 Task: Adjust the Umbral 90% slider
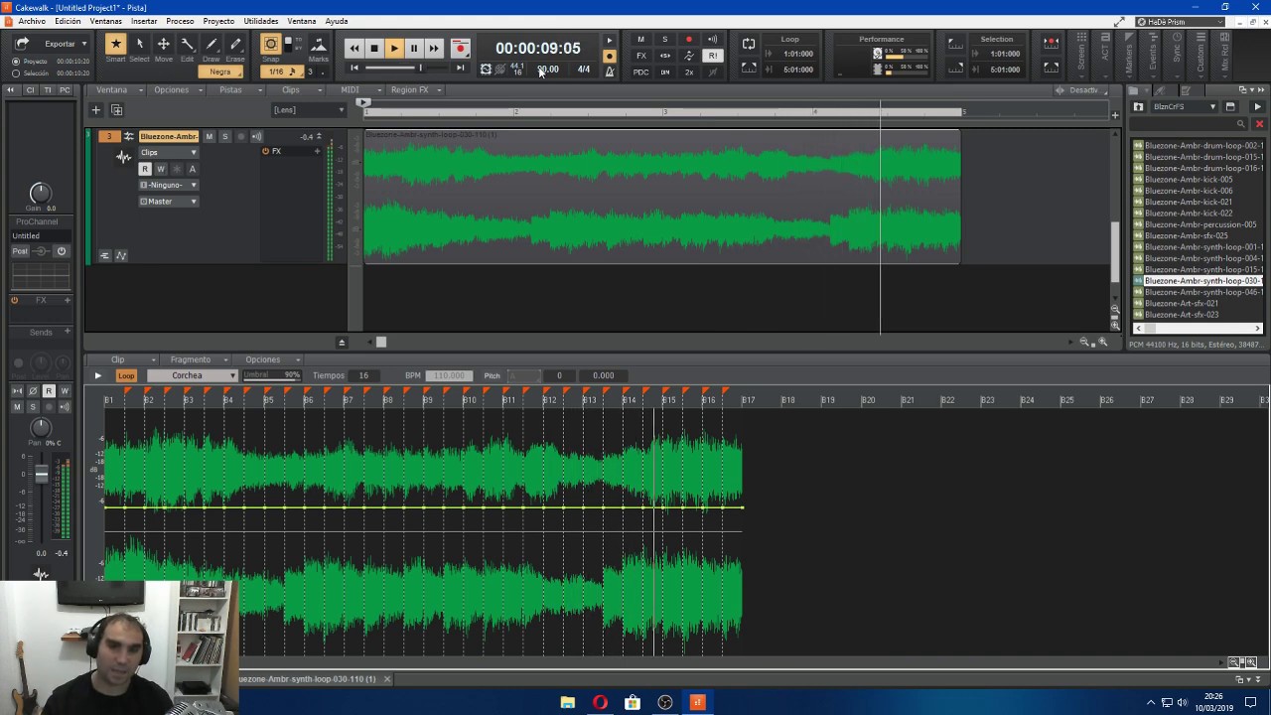pyautogui.click(x=272, y=375)
